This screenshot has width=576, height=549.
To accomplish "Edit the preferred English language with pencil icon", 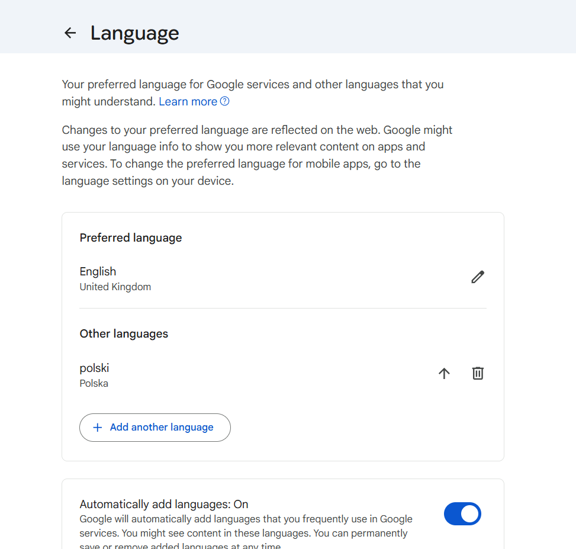I will coord(478,277).
